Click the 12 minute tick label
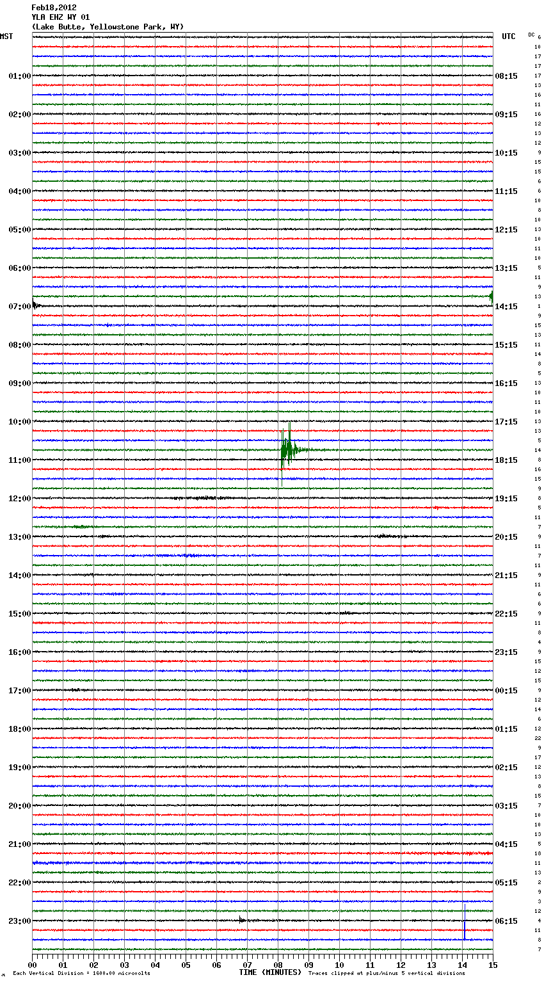This screenshot has height=982, width=544. [x=401, y=965]
